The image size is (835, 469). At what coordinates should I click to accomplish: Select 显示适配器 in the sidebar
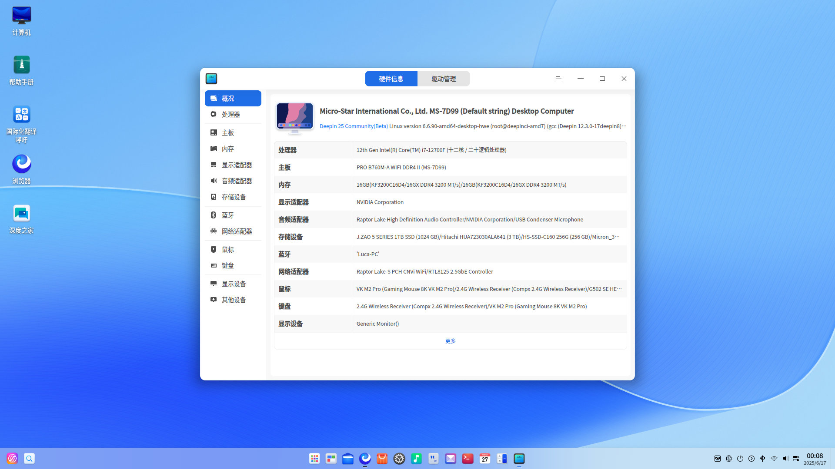click(x=233, y=165)
